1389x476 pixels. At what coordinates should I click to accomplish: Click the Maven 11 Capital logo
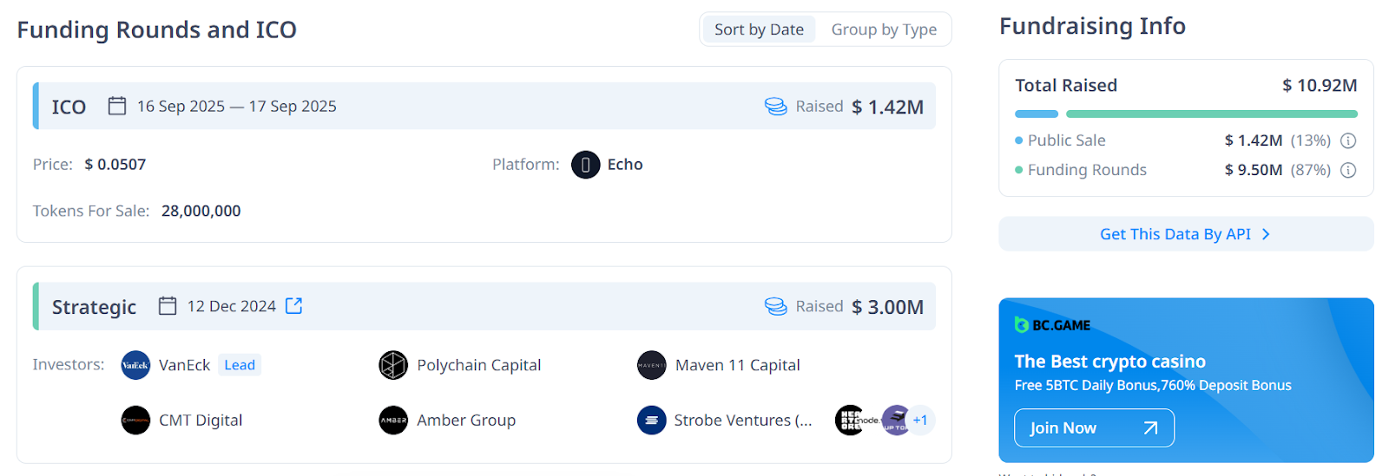click(x=651, y=365)
